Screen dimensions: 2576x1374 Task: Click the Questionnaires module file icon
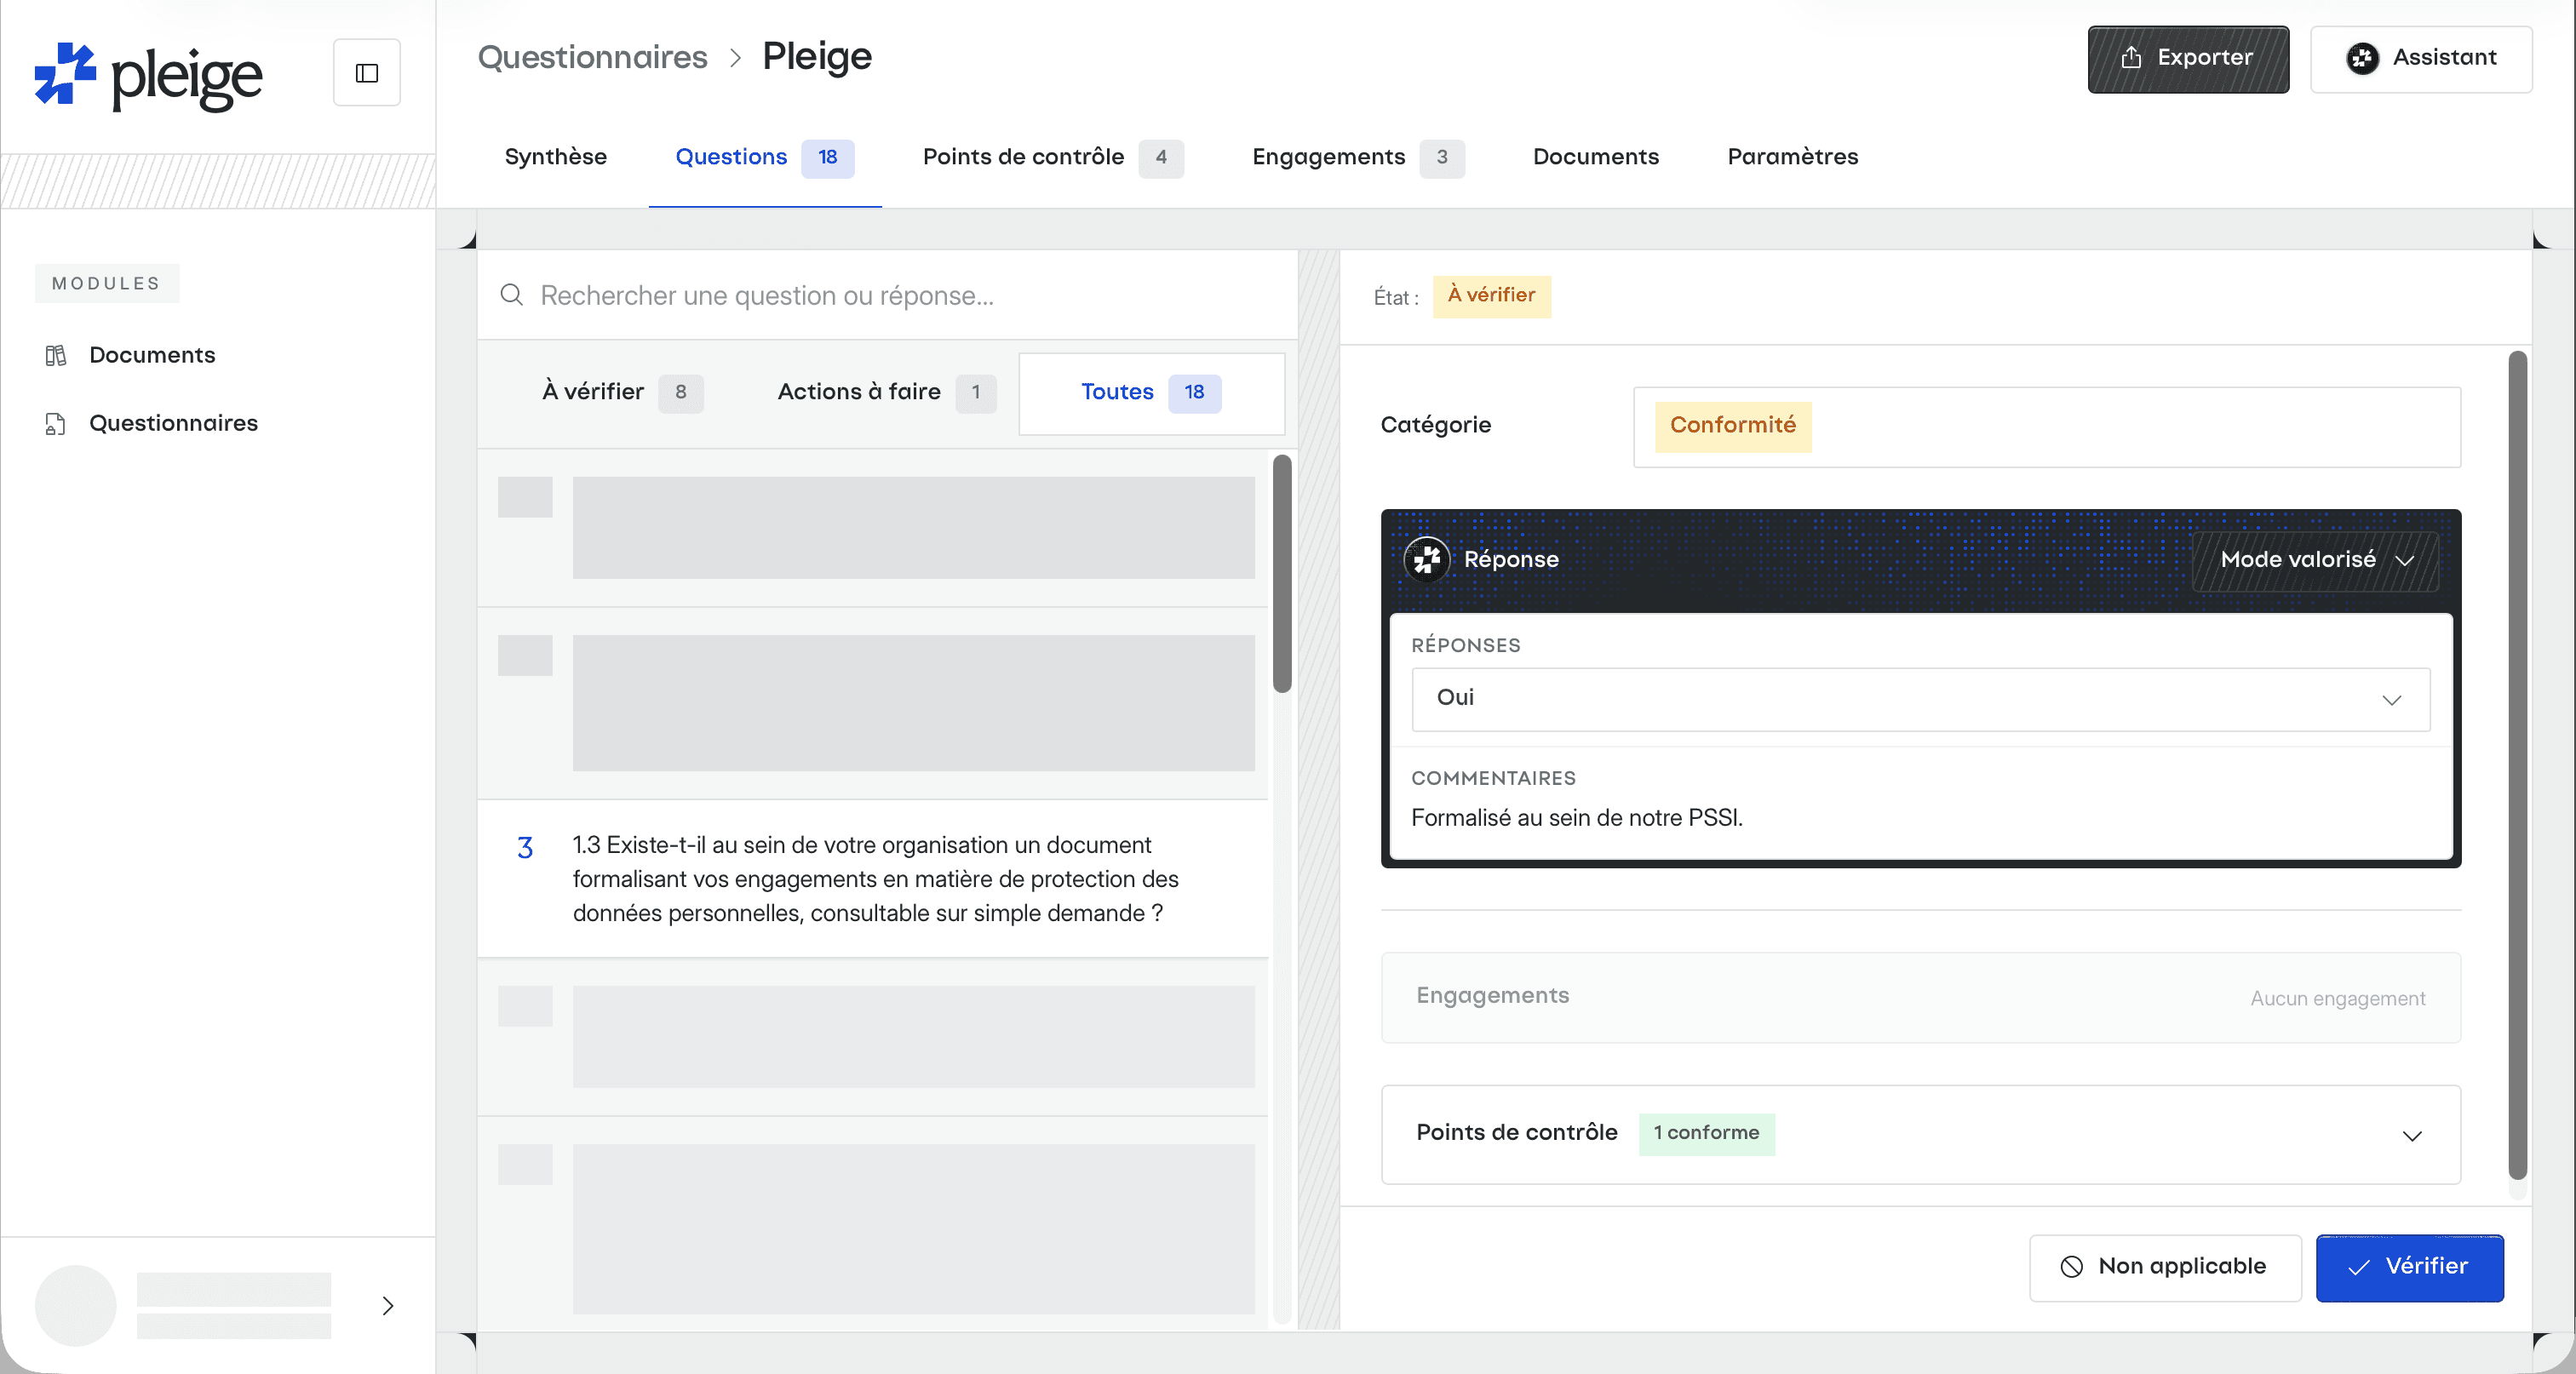(x=56, y=424)
